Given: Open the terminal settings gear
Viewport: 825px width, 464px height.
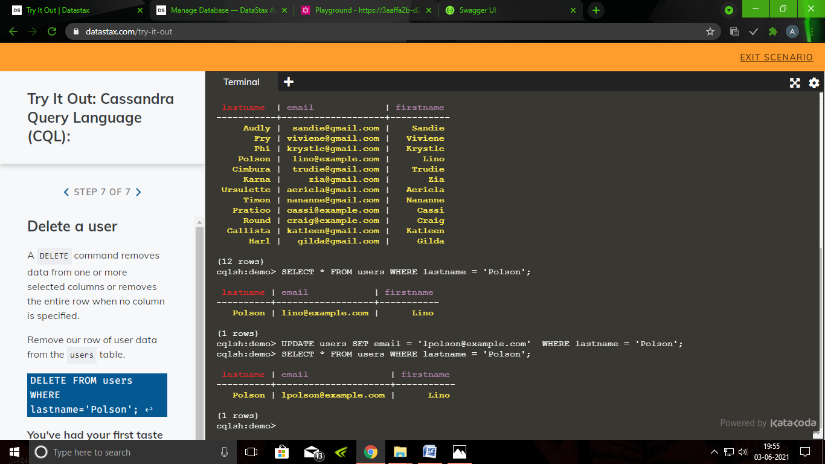Looking at the screenshot, I should click(814, 83).
